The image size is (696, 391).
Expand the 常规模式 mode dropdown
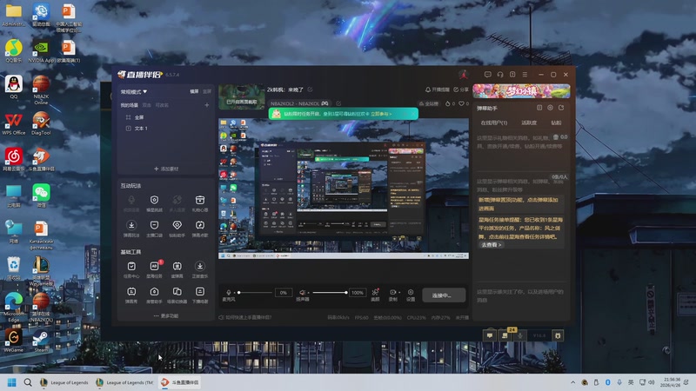(x=134, y=92)
